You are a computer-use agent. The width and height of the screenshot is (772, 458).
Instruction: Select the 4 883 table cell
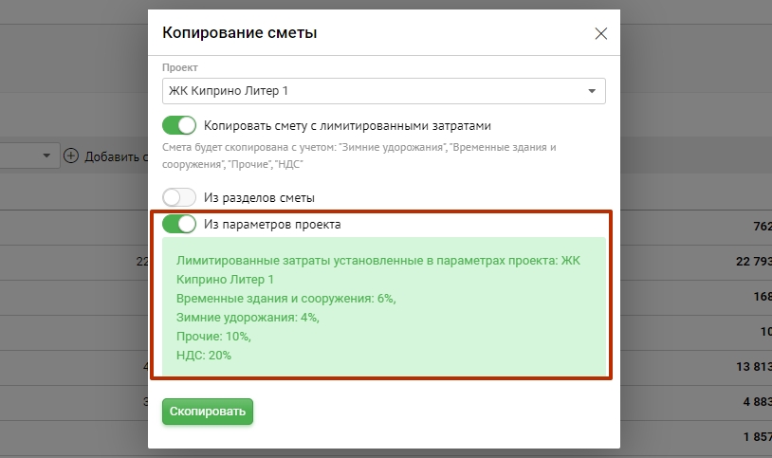[x=752, y=401]
